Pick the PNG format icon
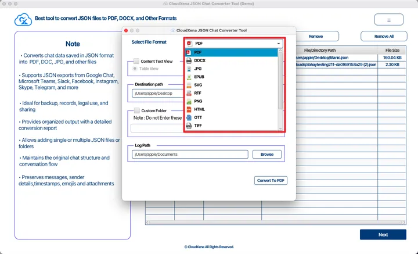 (189, 101)
